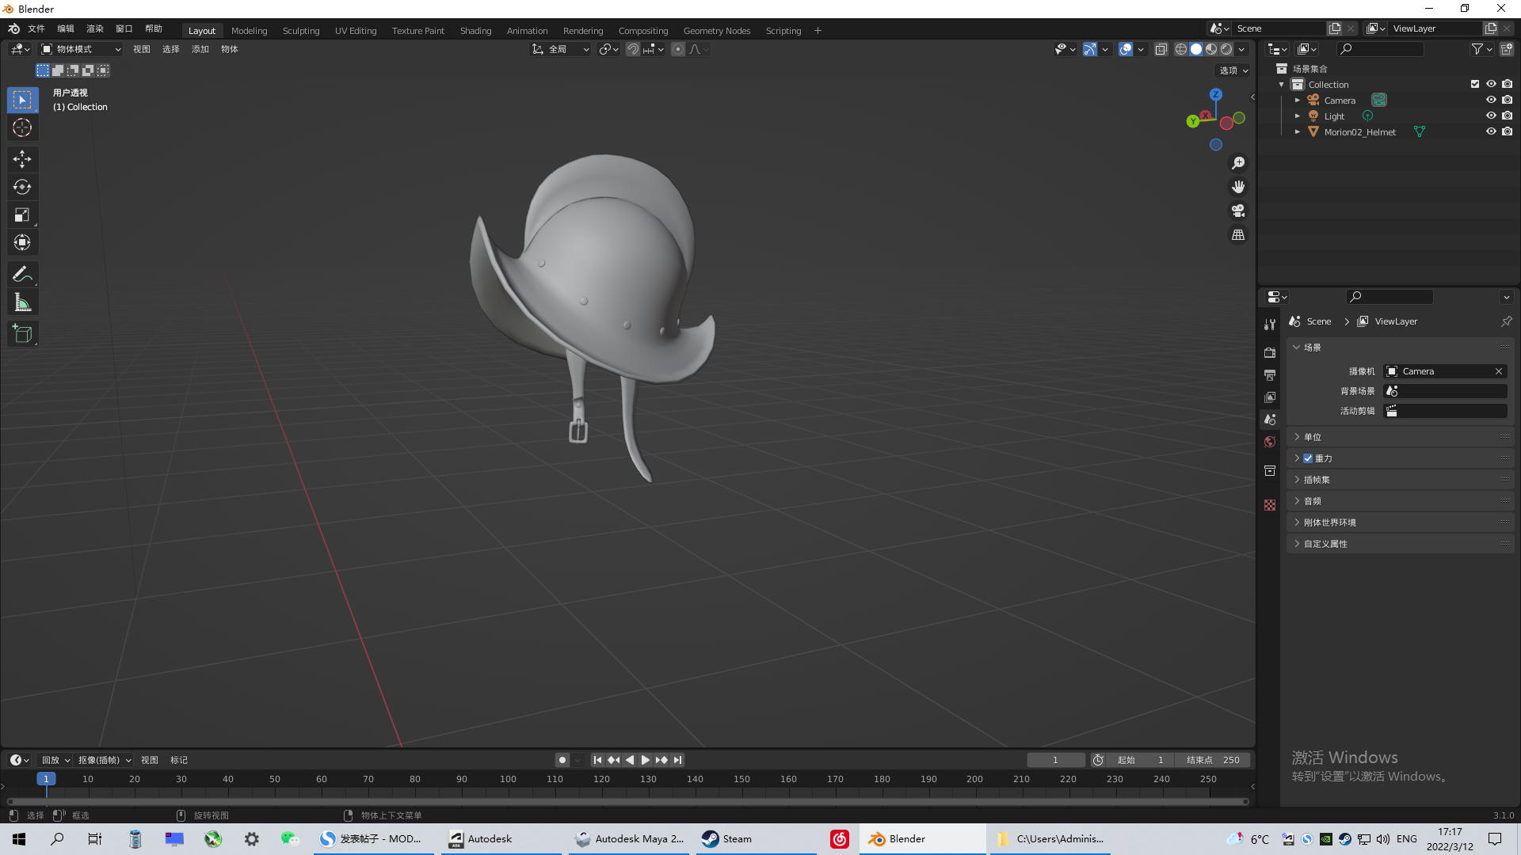This screenshot has height=855, width=1521.
Task: Jump to the end frame
Action: coord(677,760)
